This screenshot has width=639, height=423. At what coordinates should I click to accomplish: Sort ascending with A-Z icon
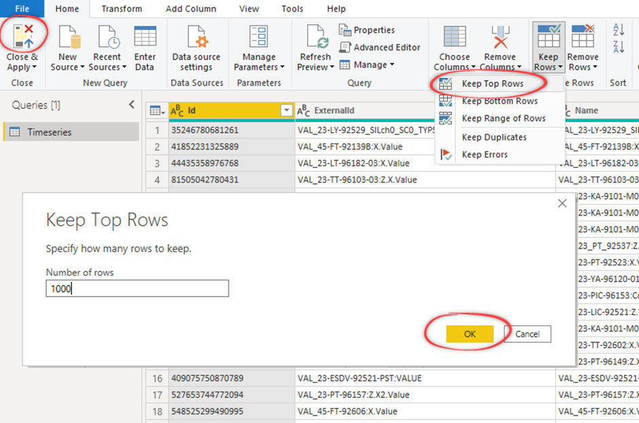coord(619,29)
